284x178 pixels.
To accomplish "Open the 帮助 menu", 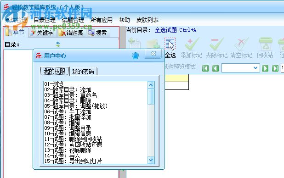I will [x=125, y=20].
